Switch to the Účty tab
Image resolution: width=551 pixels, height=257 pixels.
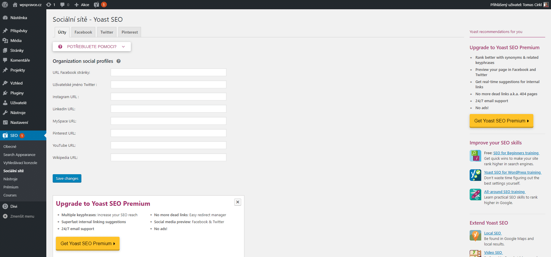click(x=62, y=32)
